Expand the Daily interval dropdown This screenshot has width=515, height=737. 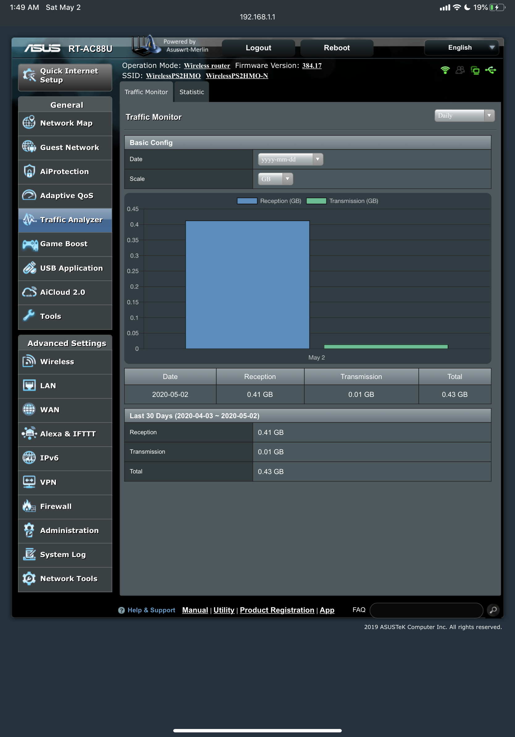coord(464,115)
